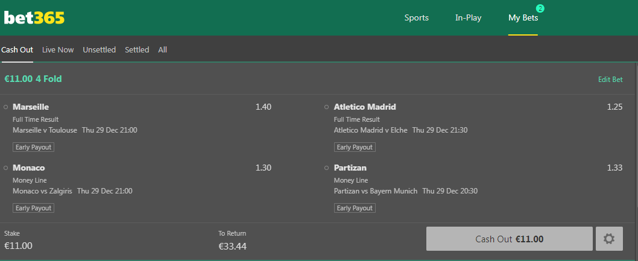Image resolution: width=638 pixels, height=261 pixels.
Task: Click the Atletico Madrid status circle
Action: coord(327,107)
